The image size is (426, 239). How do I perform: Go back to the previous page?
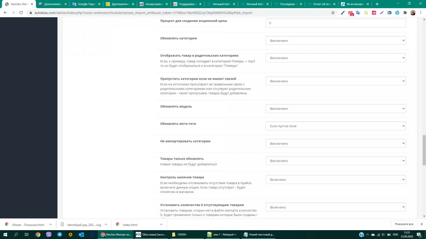click(5, 12)
